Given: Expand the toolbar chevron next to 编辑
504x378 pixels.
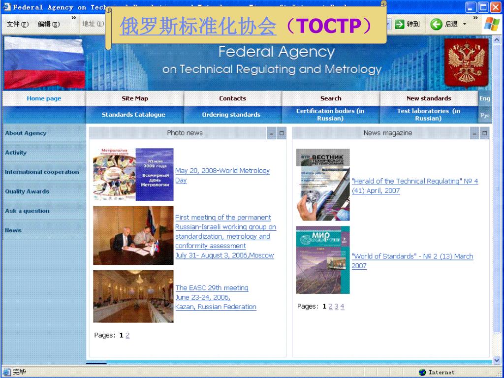Looking at the screenshot, I should tap(74, 18).
